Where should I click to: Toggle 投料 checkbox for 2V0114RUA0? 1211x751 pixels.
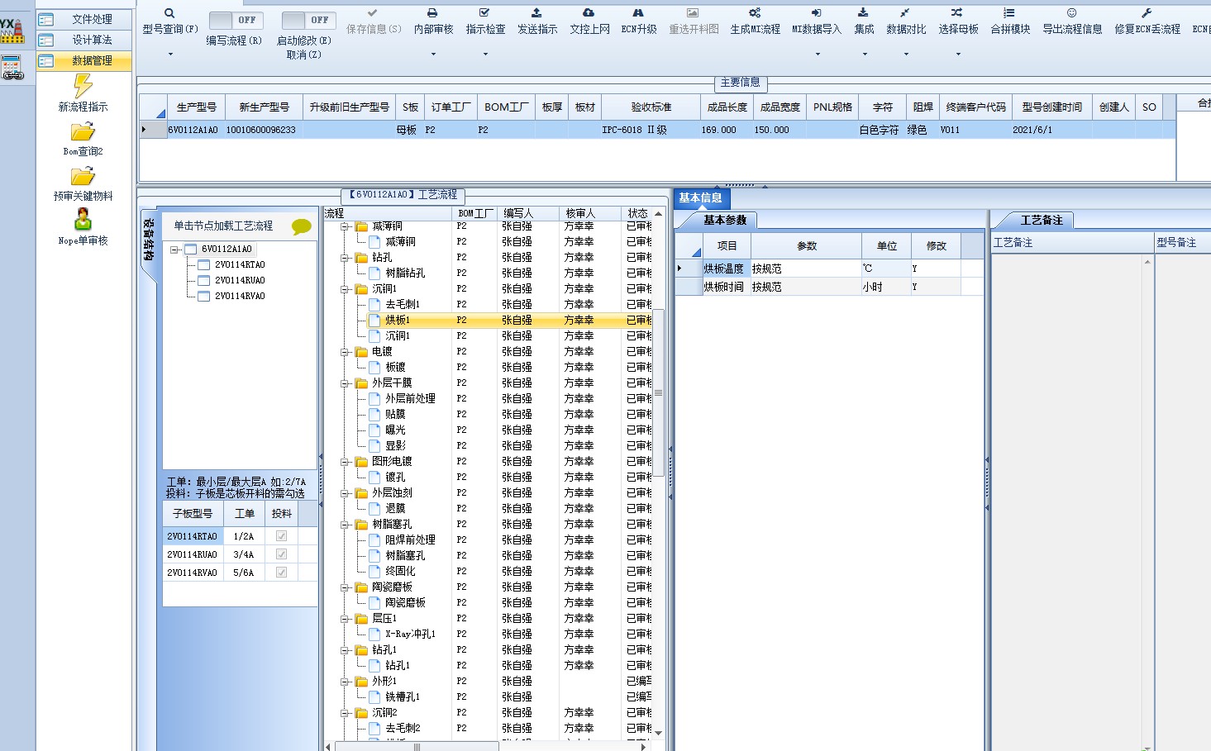coord(281,554)
